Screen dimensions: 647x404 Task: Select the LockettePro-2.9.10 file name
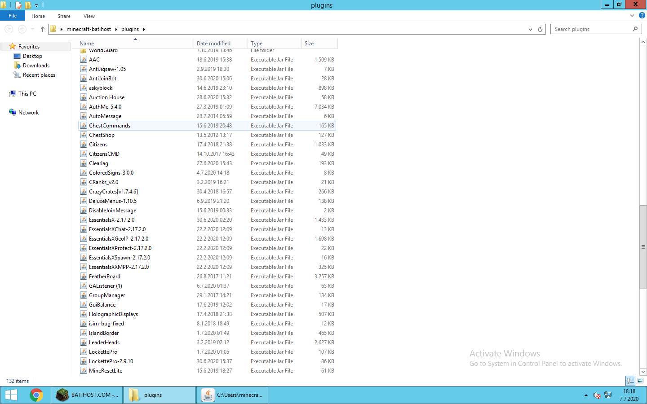111,361
